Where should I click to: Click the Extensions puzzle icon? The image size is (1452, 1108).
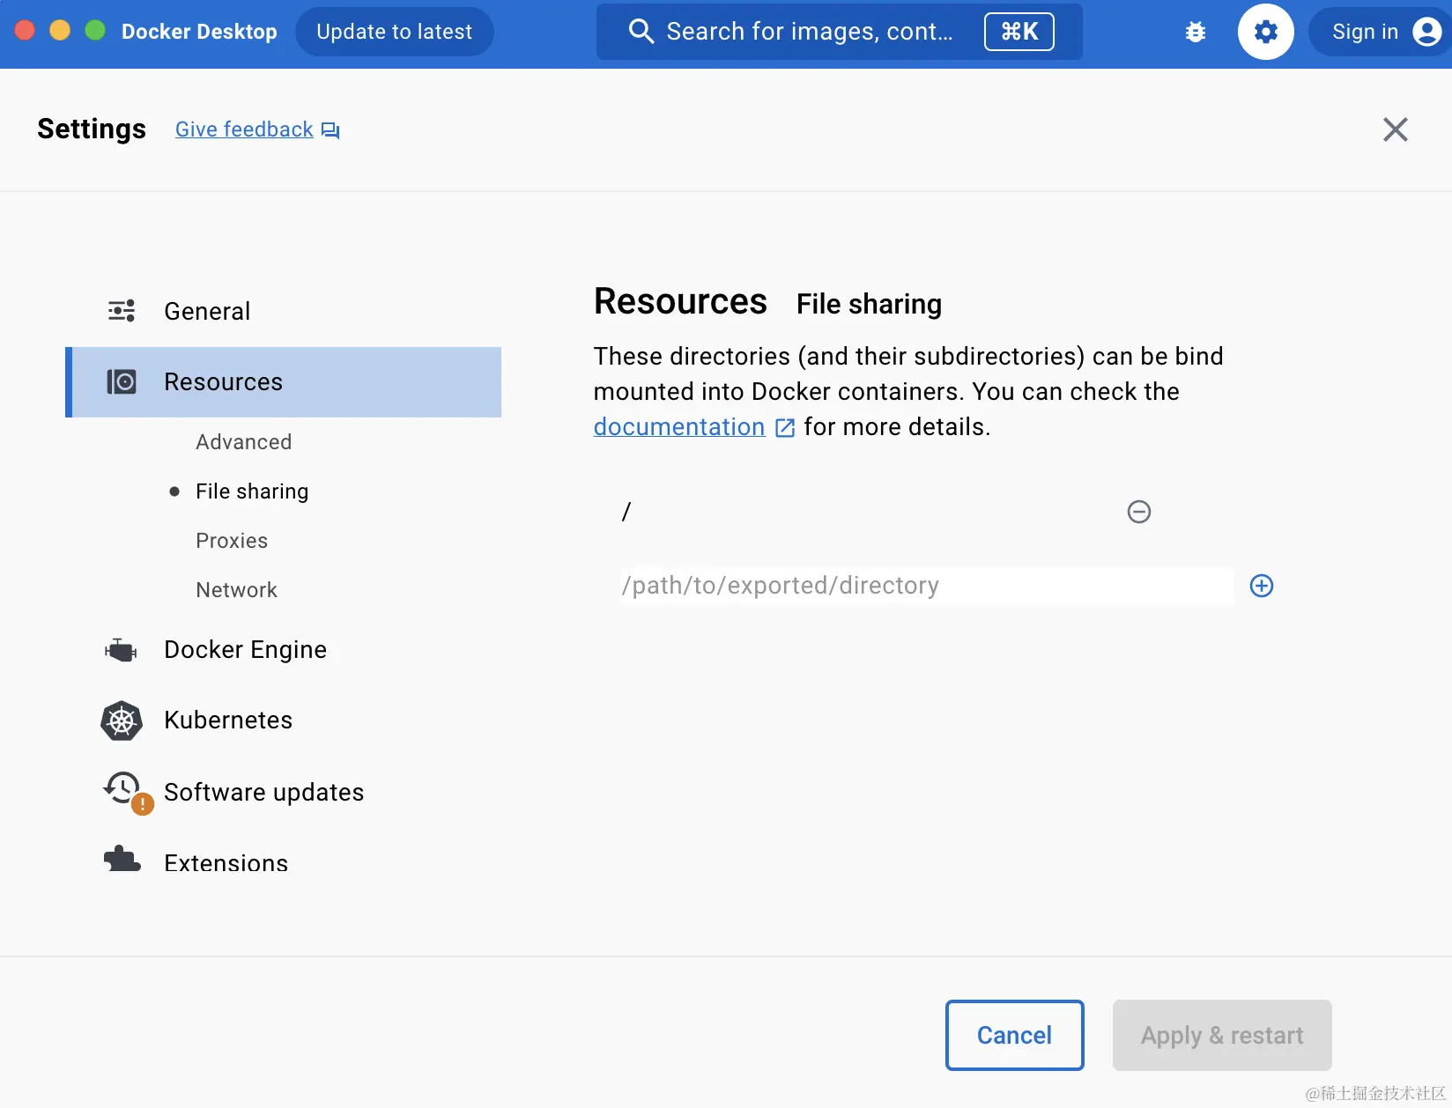[x=122, y=860]
